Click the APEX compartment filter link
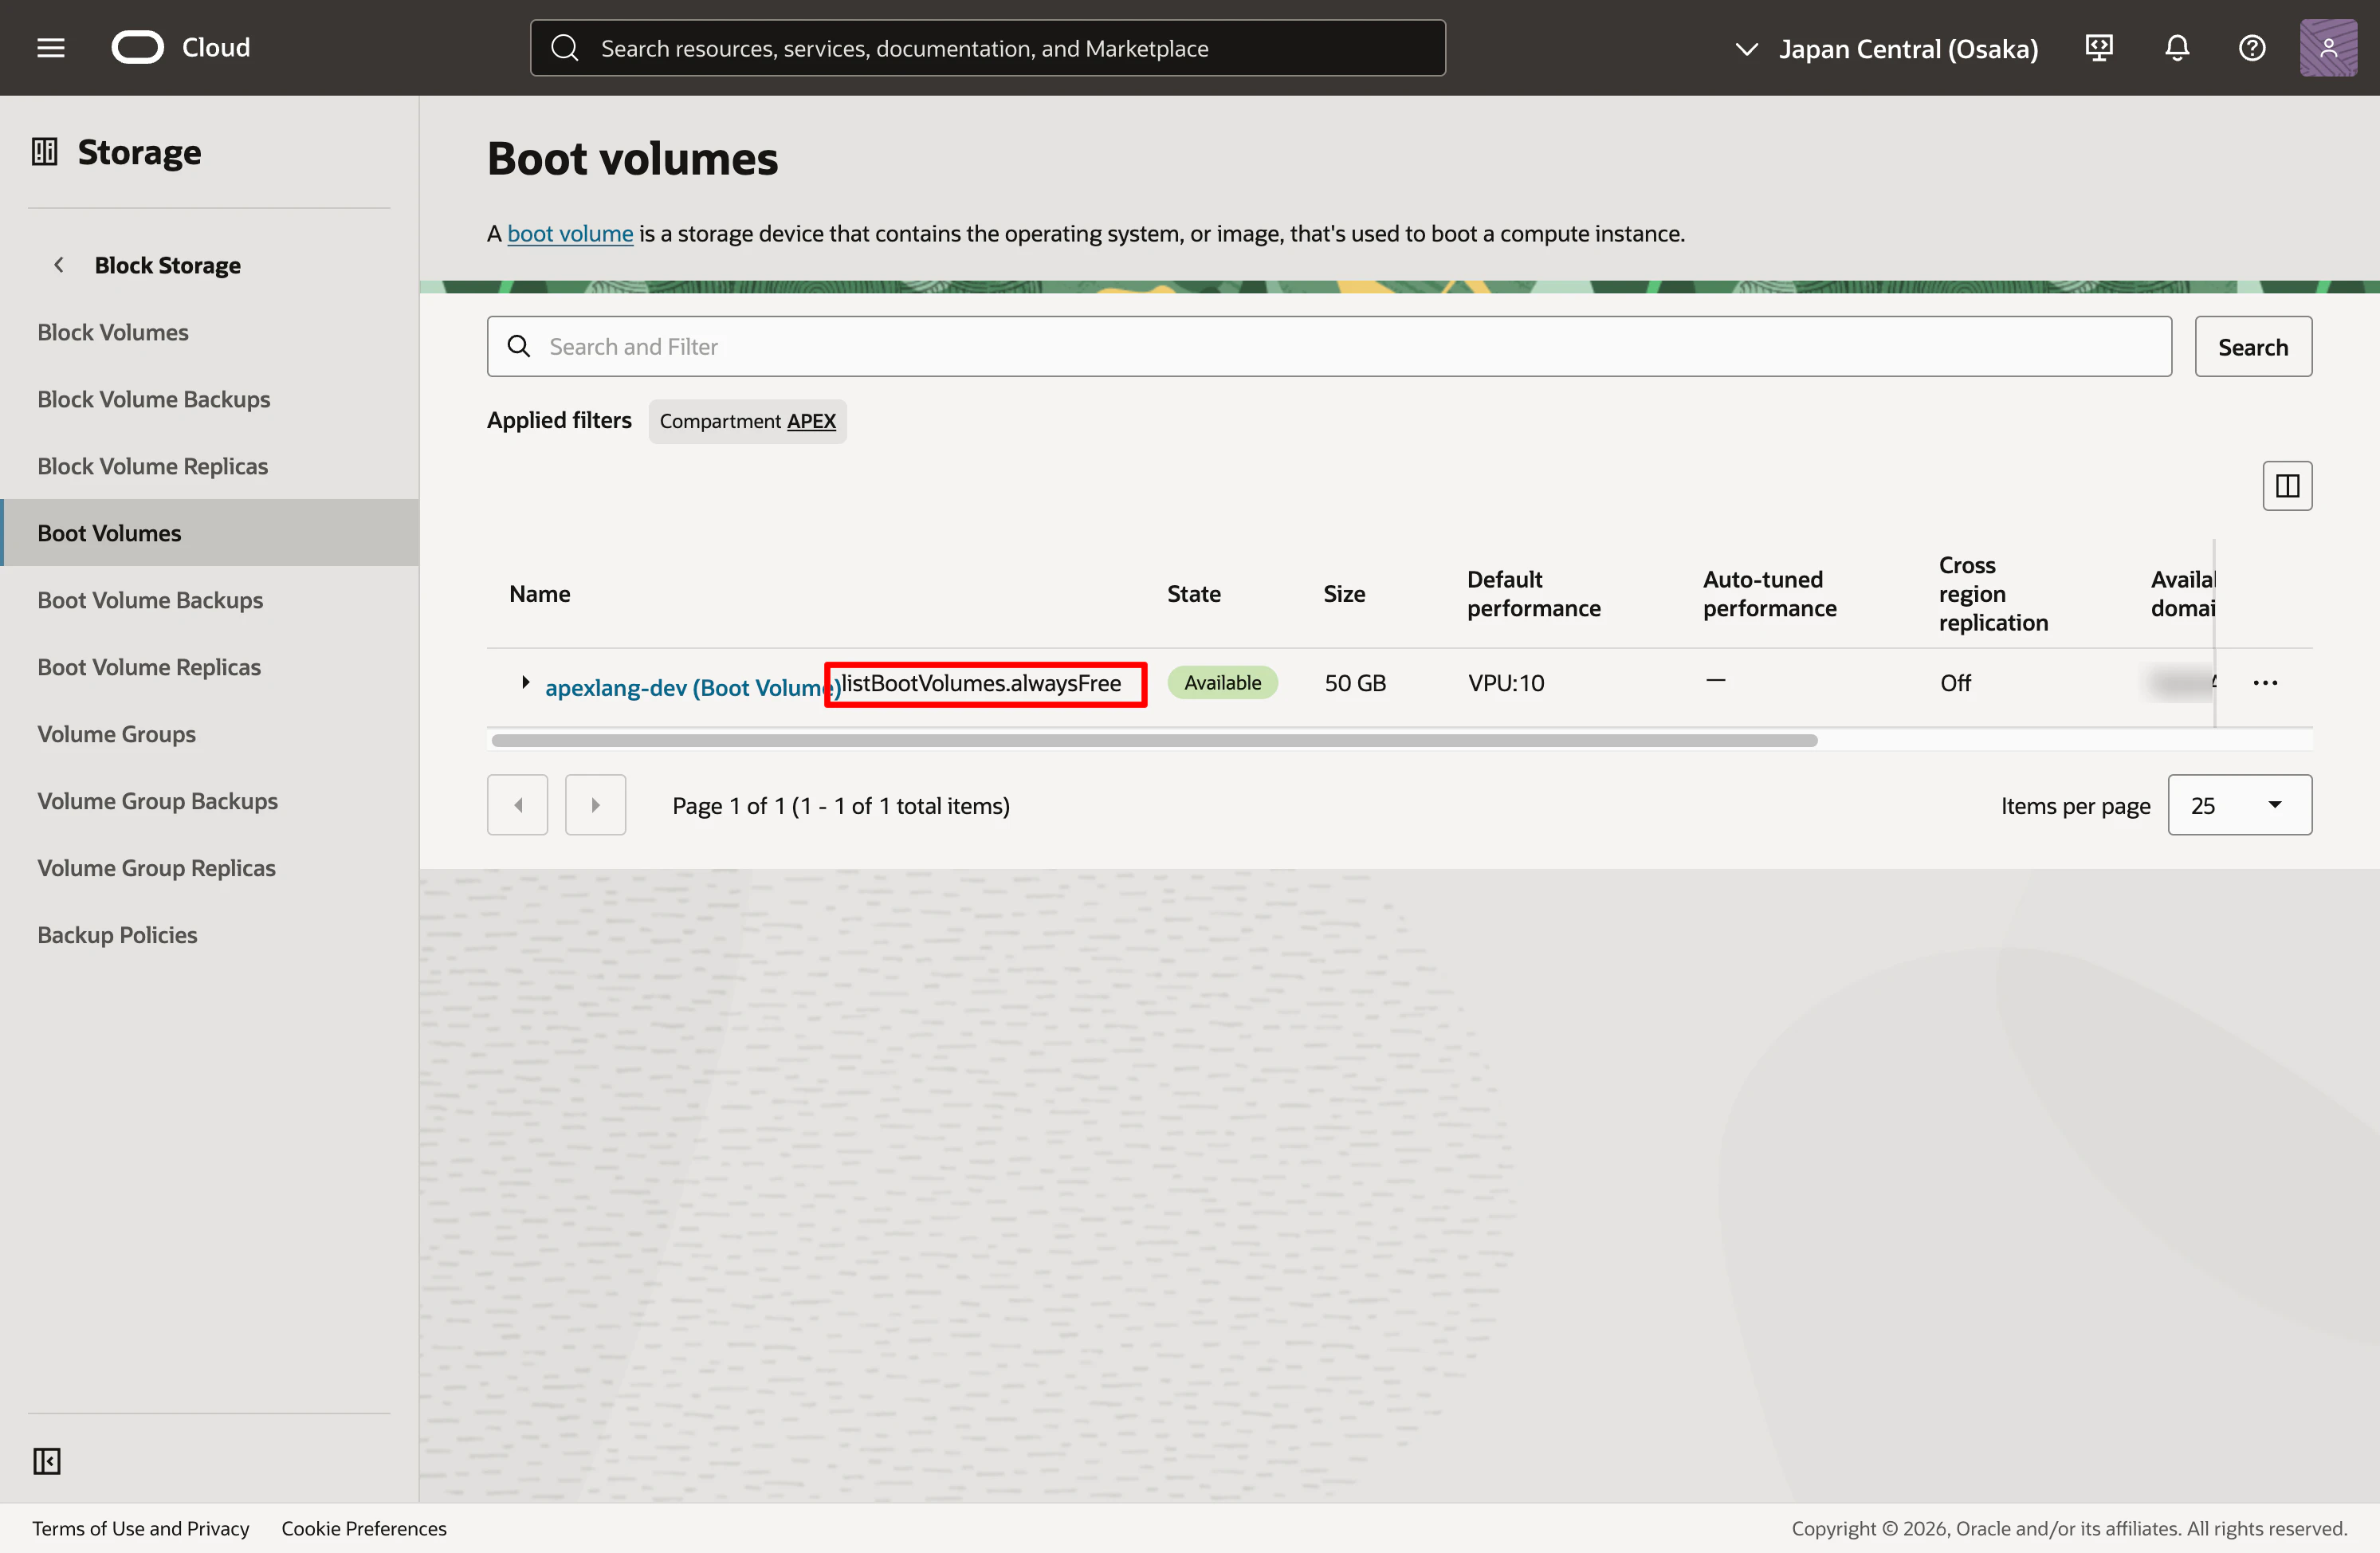This screenshot has width=2380, height=1553. click(x=811, y=421)
